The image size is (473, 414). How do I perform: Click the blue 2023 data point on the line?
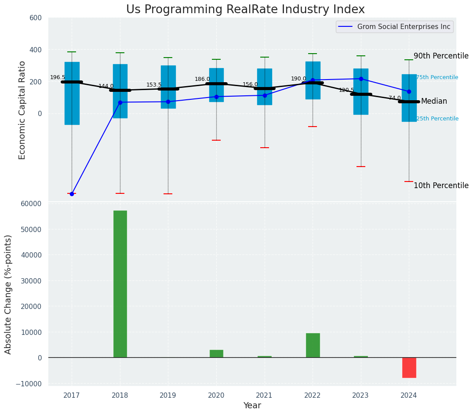[x=361, y=79]
